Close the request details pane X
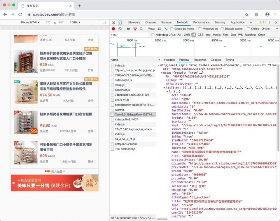 [159, 60]
